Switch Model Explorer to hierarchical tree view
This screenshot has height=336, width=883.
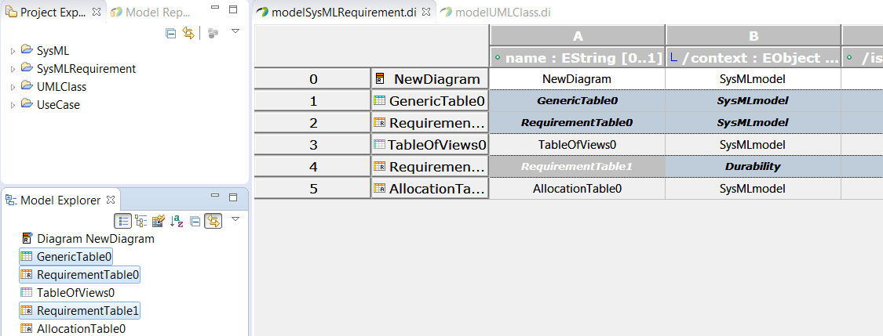140,222
